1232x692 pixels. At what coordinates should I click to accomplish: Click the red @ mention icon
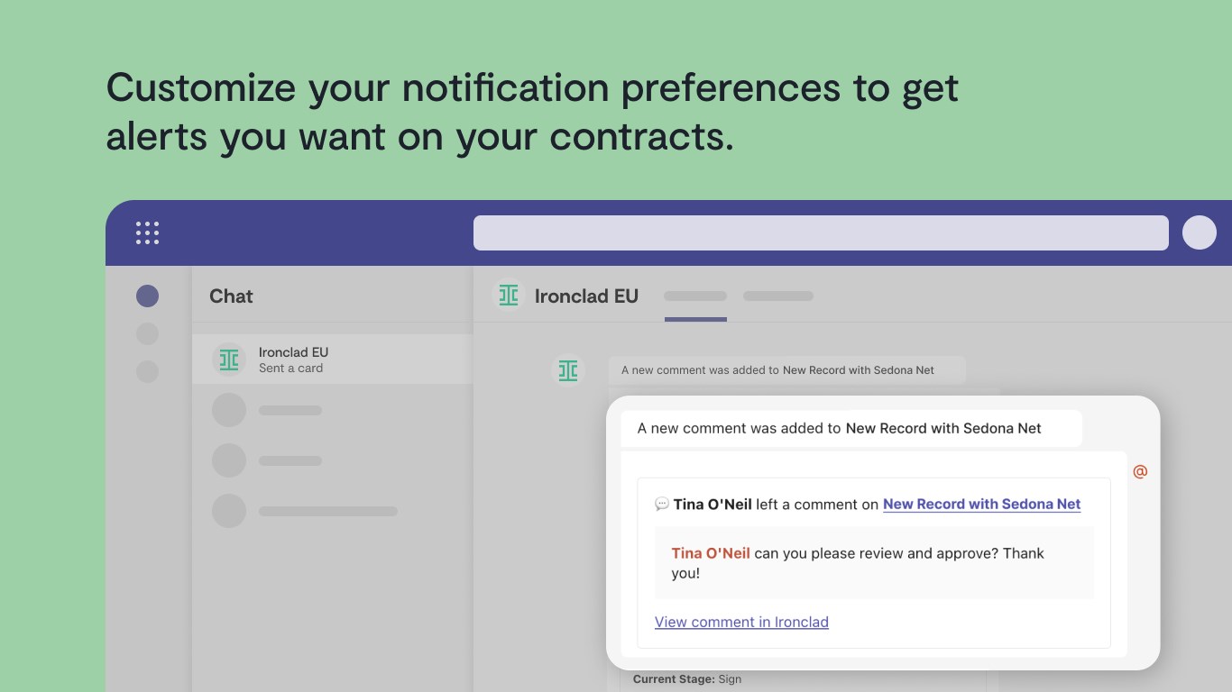[x=1140, y=471]
